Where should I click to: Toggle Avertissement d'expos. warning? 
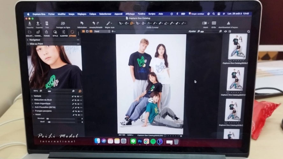[x=228, y=23]
